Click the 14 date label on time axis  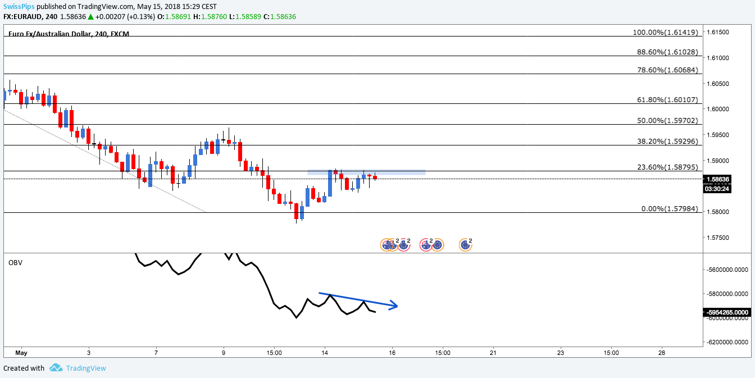point(325,353)
